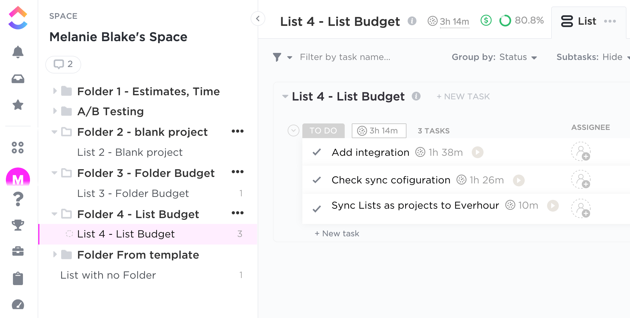
Task: Open the help question mark icon
Action: (x=18, y=199)
